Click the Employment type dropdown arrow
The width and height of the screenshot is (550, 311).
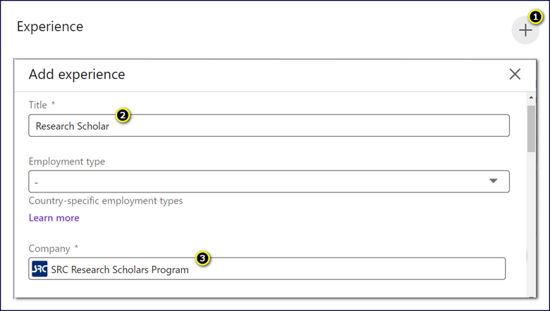pos(493,181)
